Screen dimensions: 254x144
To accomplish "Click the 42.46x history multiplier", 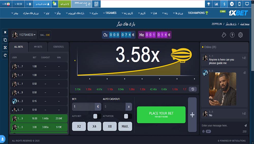I will click(x=153, y=89).
